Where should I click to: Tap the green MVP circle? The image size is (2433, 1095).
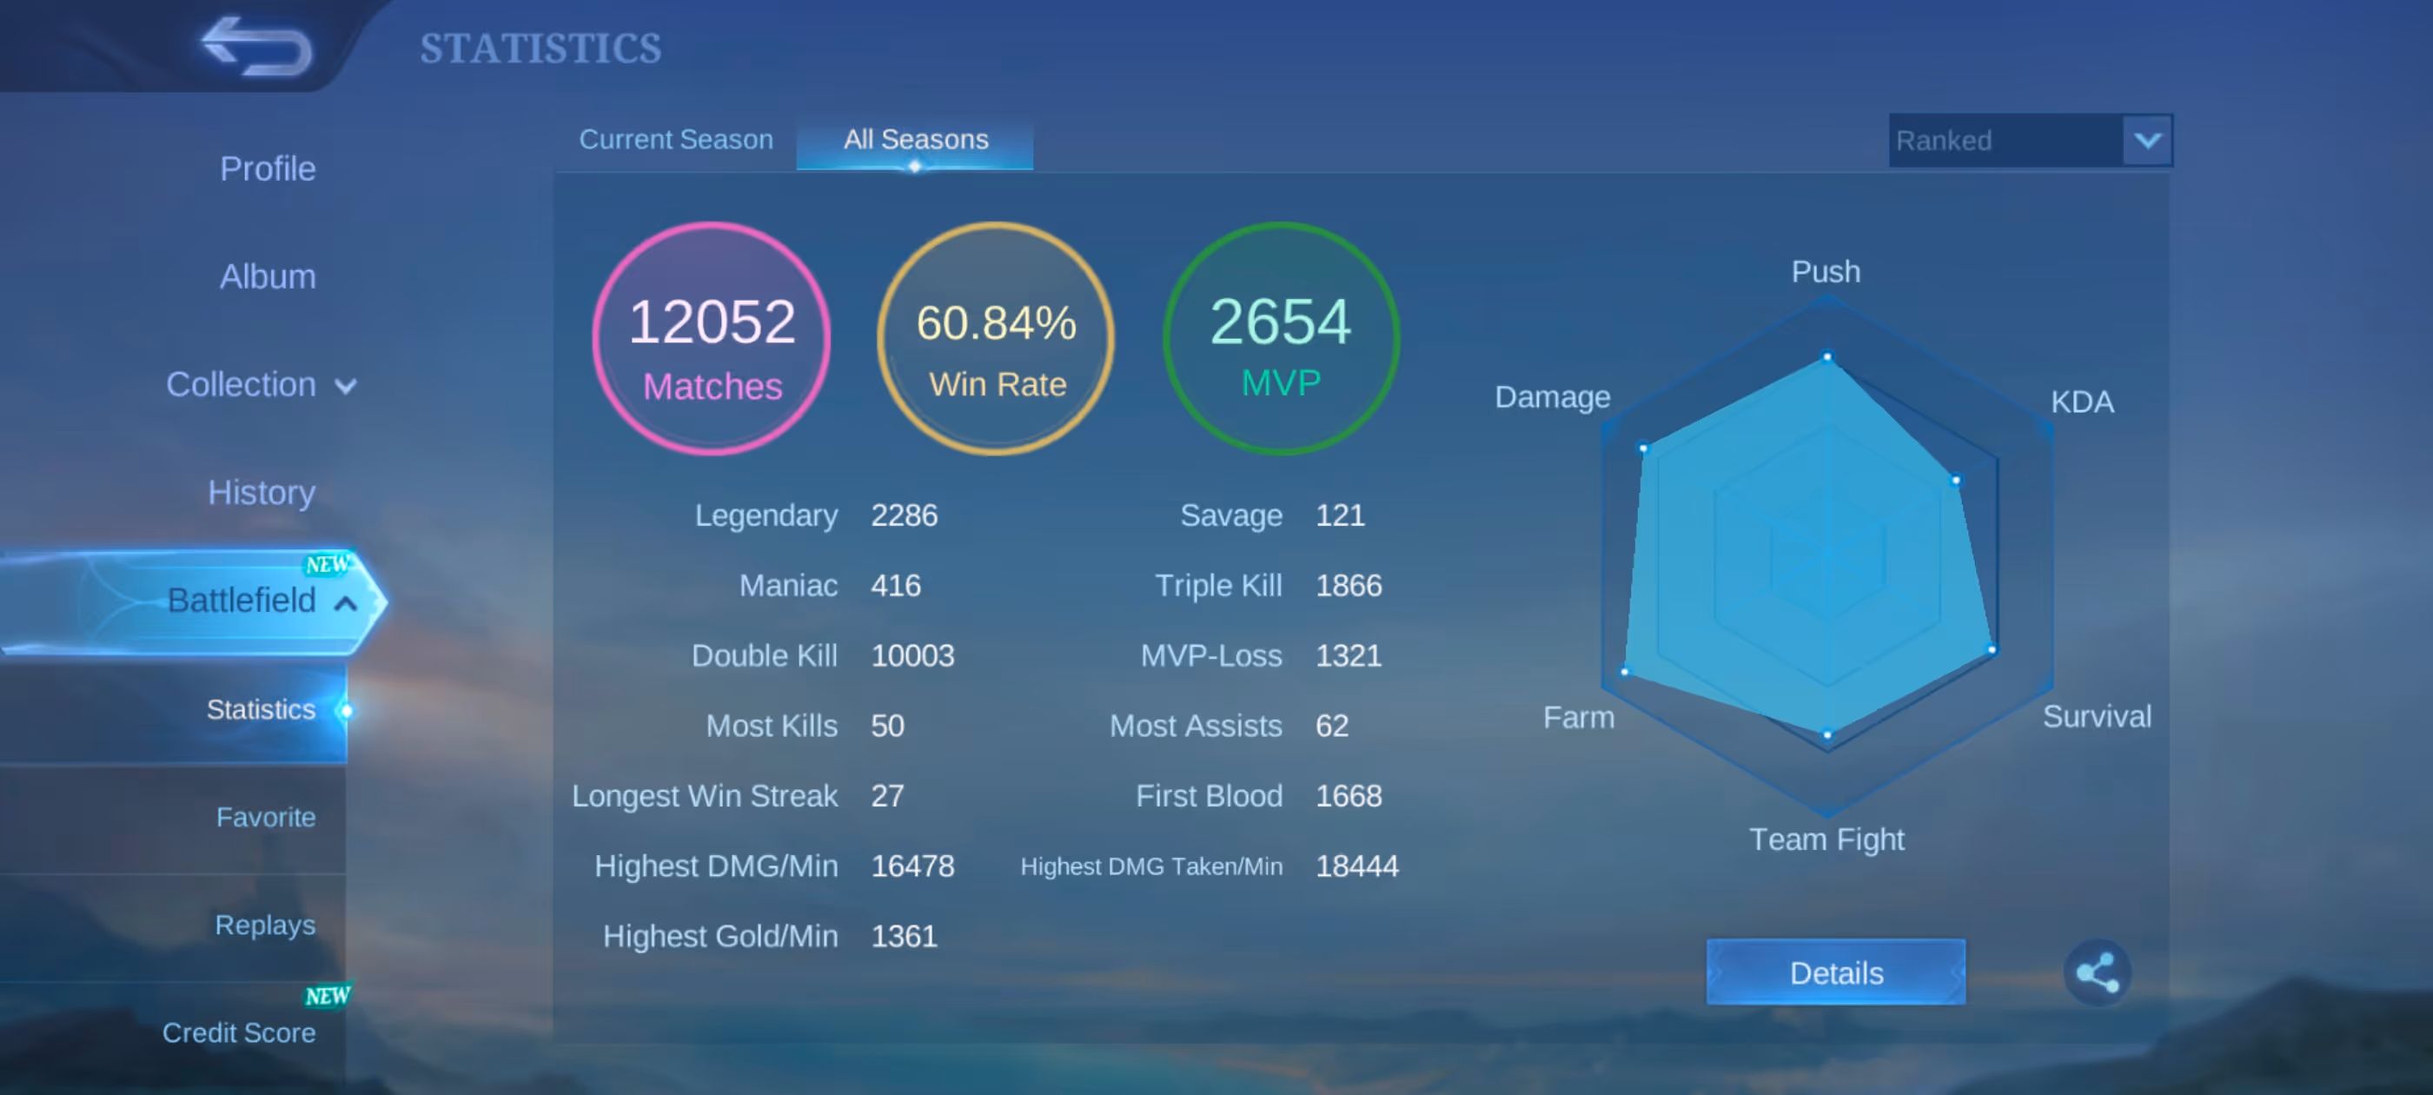pyautogui.click(x=1281, y=339)
